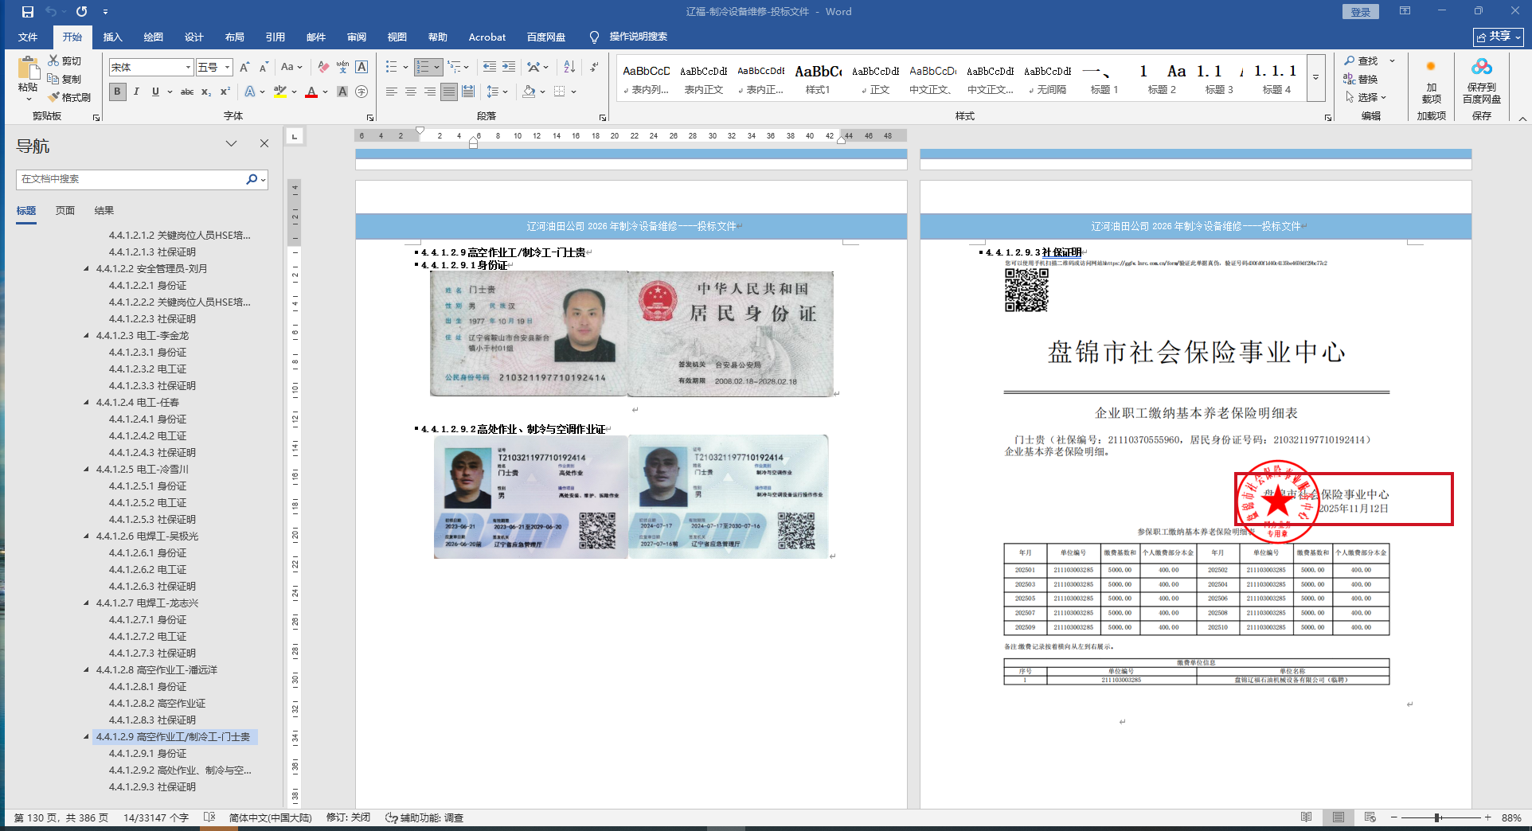
Task: Click the zoom slider in status bar
Action: (x=1438, y=818)
